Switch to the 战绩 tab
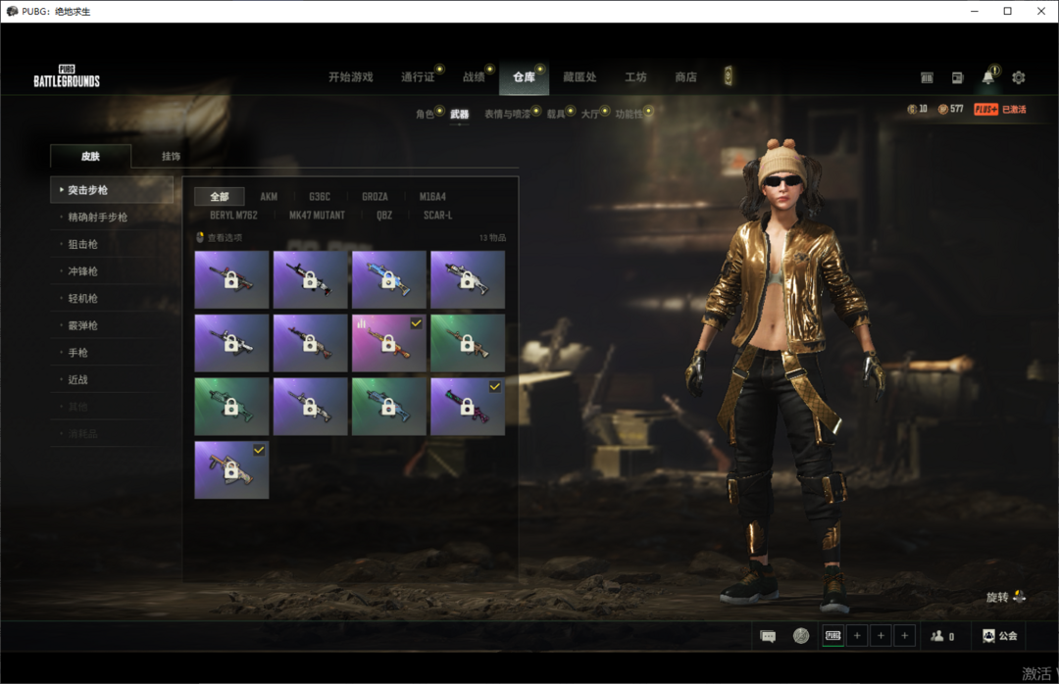This screenshot has width=1059, height=684. 474,77
